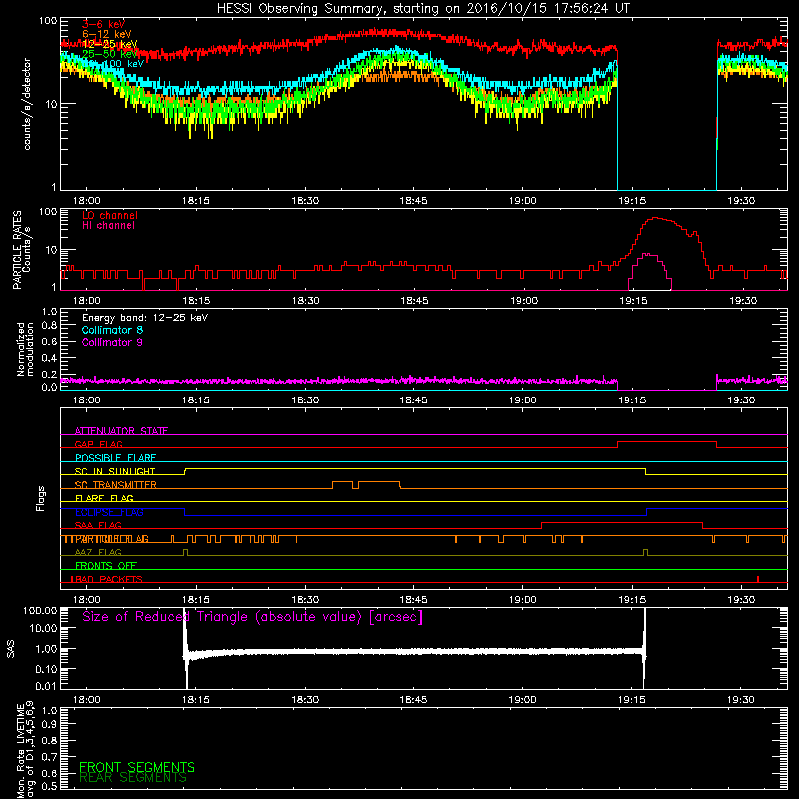Click the SAS spike at sunlight exit
The width and height of the screenshot is (799, 799).
click(644, 647)
